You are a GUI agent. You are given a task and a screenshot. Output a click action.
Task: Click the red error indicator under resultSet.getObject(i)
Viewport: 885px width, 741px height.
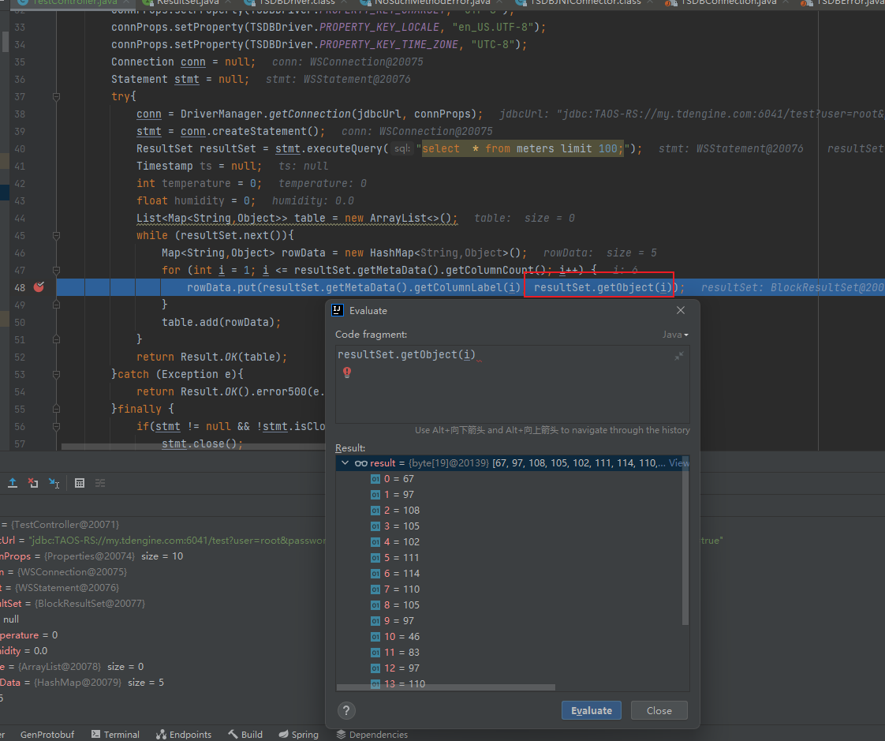(x=347, y=372)
